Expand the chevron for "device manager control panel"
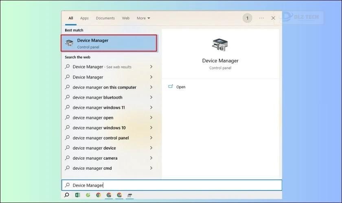 click(x=151, y=138)
